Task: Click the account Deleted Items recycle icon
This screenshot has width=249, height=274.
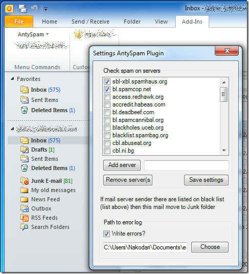Action: (25, 168)
